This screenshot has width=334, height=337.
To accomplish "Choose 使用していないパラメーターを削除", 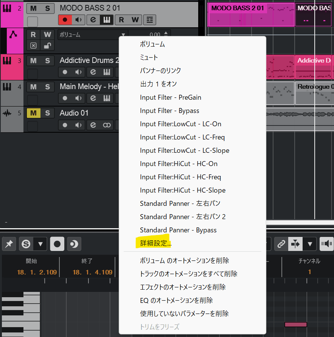I will [x=193, y=313].
